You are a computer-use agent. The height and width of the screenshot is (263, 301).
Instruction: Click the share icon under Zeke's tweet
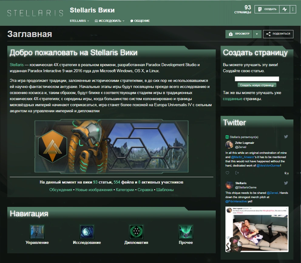(x=237, y=173)
